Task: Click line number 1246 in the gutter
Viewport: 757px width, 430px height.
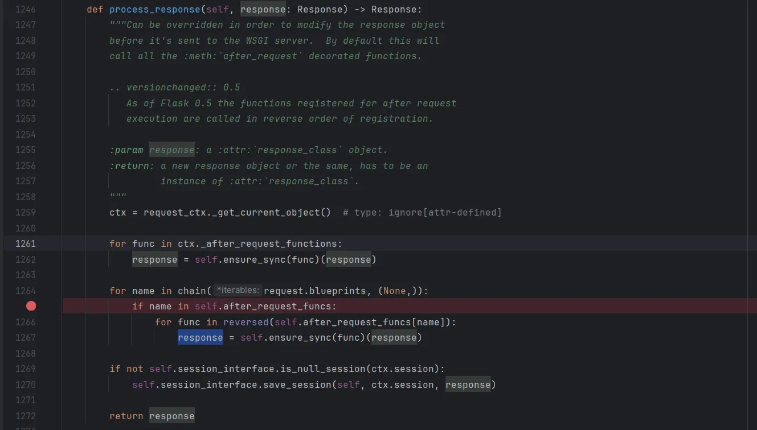Action: coord(25,9)
